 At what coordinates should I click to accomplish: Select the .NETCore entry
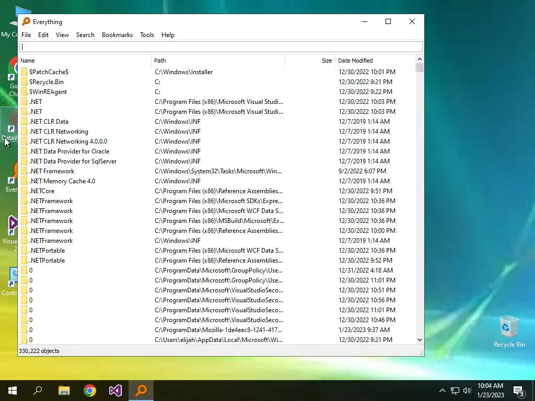click(42, 191)
